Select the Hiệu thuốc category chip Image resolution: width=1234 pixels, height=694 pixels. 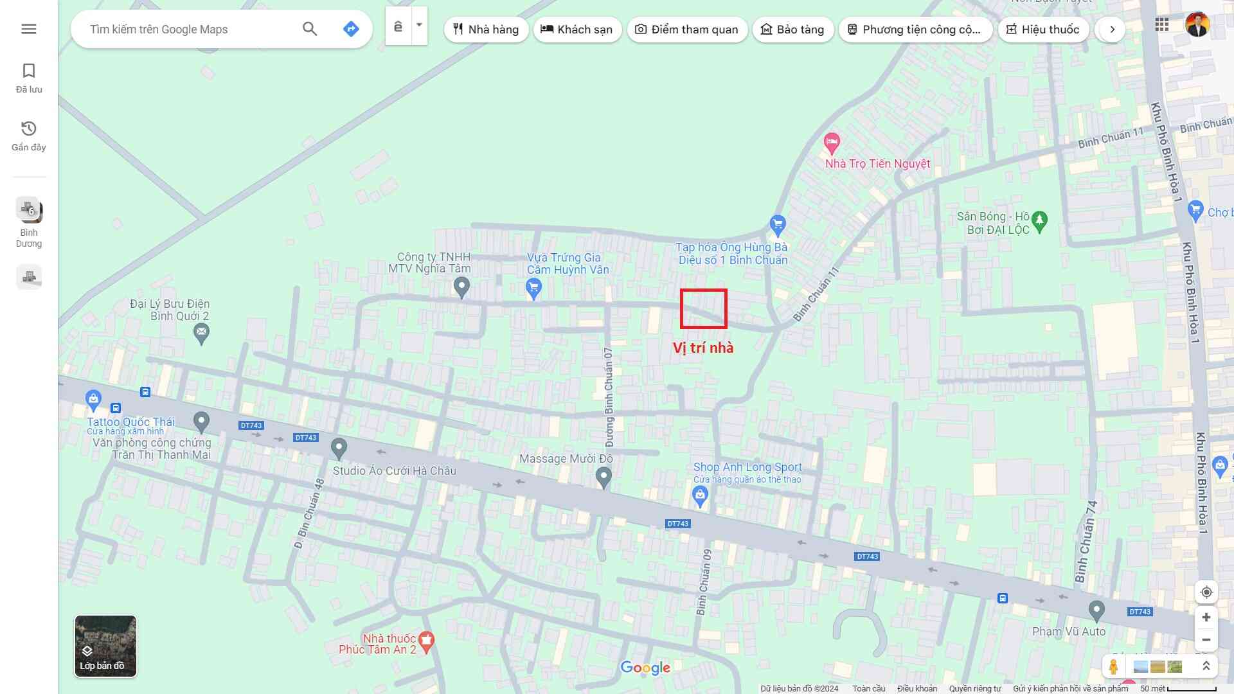pyautogui.click(x=1043, y=30)
